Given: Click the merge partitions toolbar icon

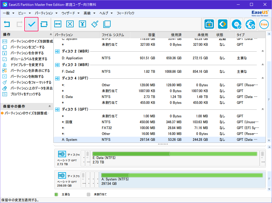Looking at the screenshot, I should [x=82, y=24].
